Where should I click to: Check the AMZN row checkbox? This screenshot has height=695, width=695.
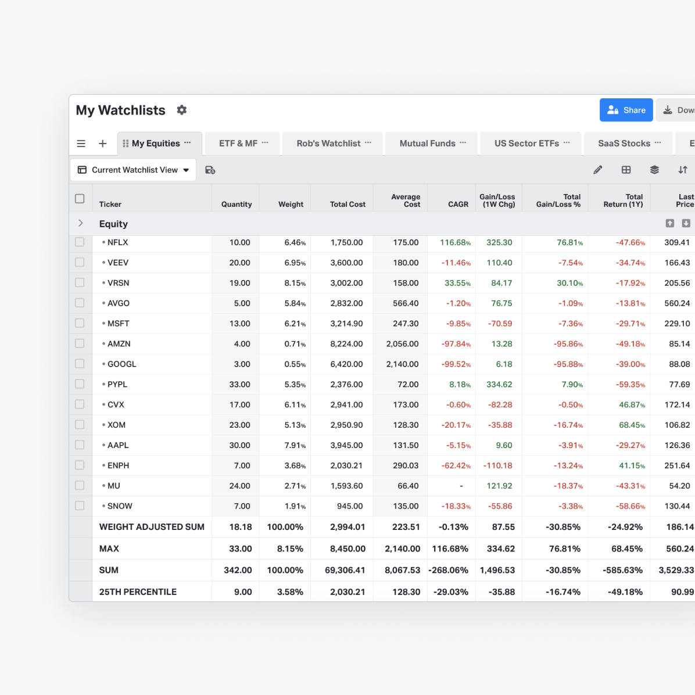80,343
